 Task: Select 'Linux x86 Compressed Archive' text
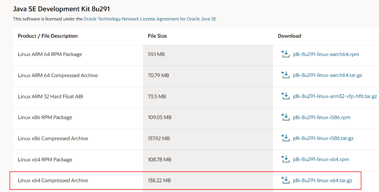click(x=53, y=138)
